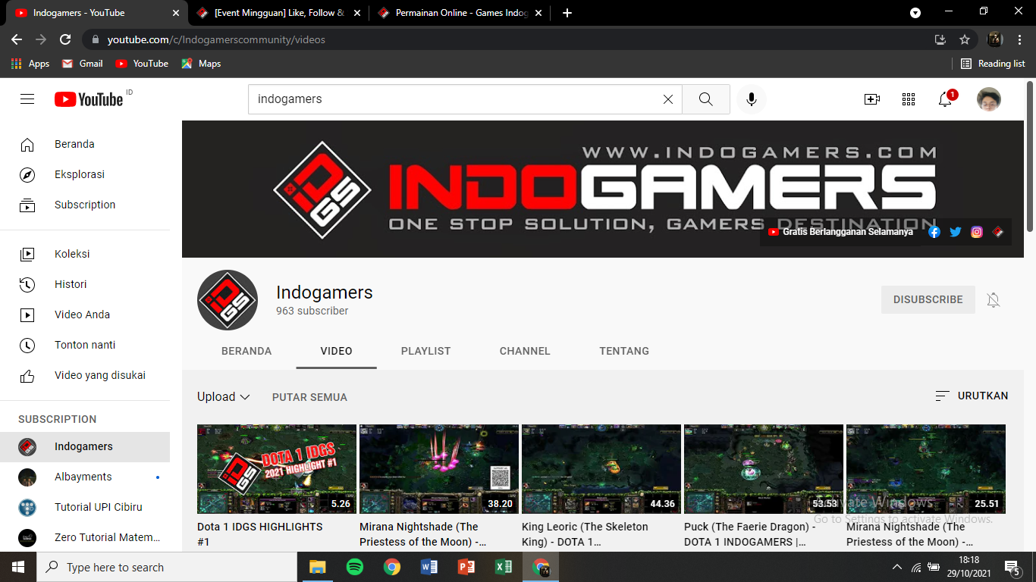Image resolution: width=1036 pixels, height=582 pixels.
Task: Open Koleksi in the sidebar
Action: (x=85, y=254)
